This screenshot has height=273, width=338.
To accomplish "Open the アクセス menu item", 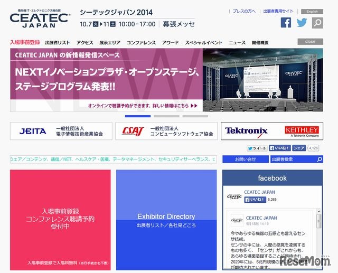I will point(84,43).
